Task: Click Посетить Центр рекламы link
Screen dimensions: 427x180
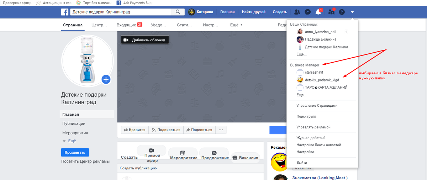Action: pos(85,162)
